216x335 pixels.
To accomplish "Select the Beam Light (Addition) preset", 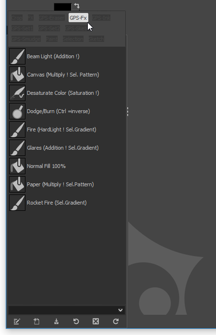I will click(67, 56).
